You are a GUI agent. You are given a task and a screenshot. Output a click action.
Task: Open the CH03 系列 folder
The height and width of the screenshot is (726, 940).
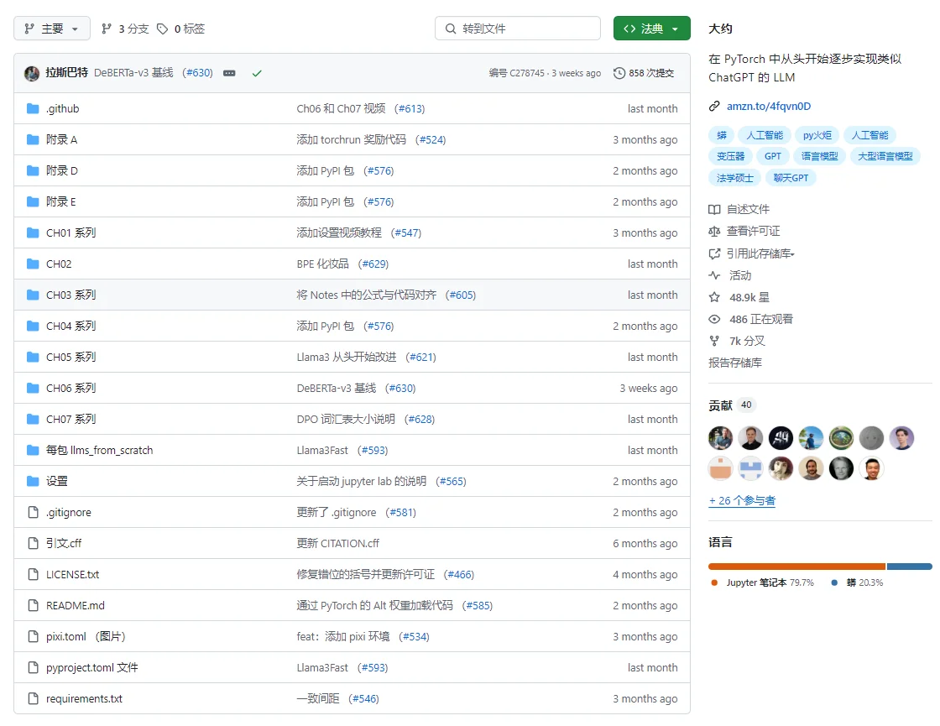point(70,295)
